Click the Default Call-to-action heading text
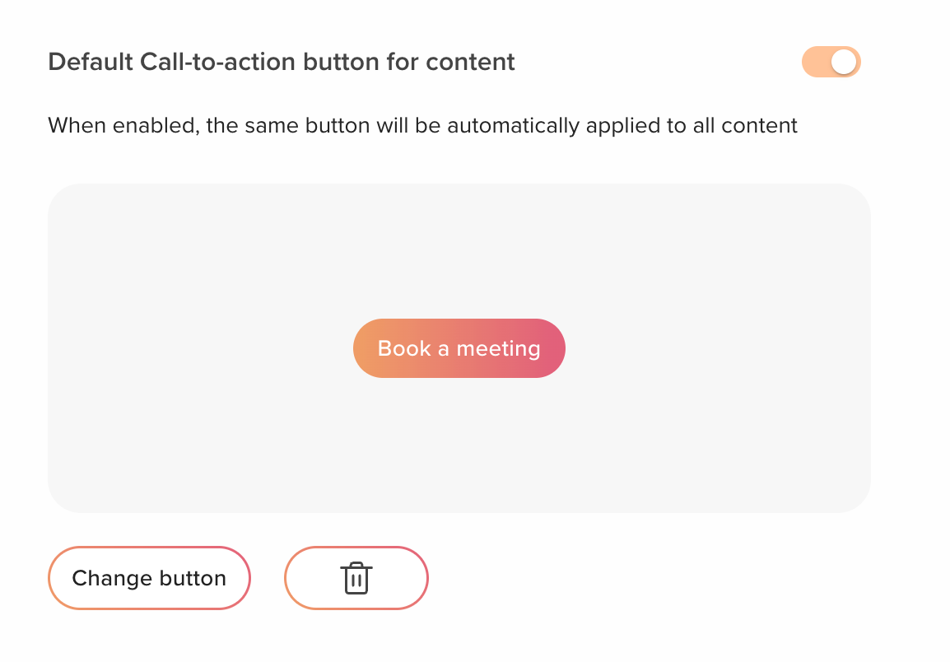 (282, 63)
